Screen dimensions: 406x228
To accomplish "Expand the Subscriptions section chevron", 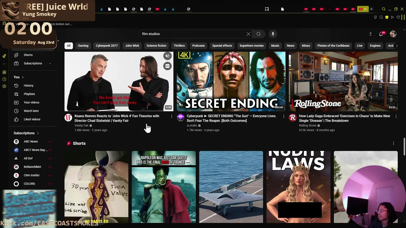I will (x=38, y=133).
